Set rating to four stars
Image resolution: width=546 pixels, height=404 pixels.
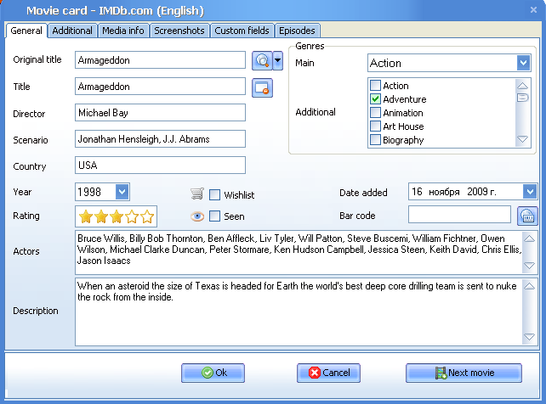click(132, 216)
